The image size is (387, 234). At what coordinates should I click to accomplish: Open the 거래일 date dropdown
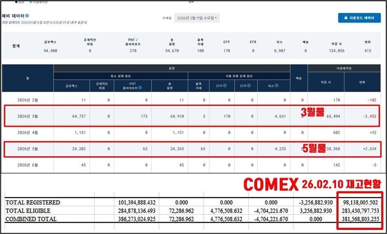(x=197, y=18)
